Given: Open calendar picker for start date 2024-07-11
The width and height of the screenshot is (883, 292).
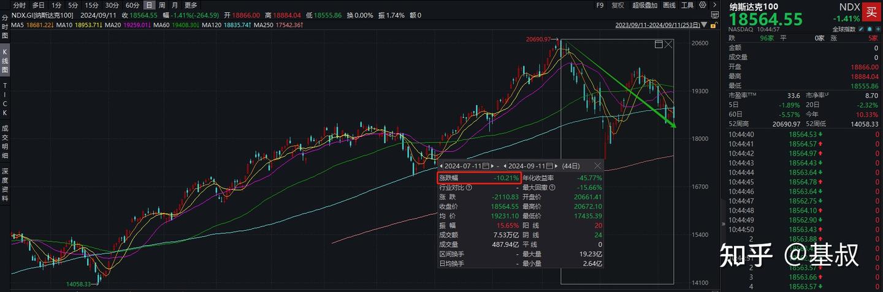Looking at the screenshot, I should (486, 166).
